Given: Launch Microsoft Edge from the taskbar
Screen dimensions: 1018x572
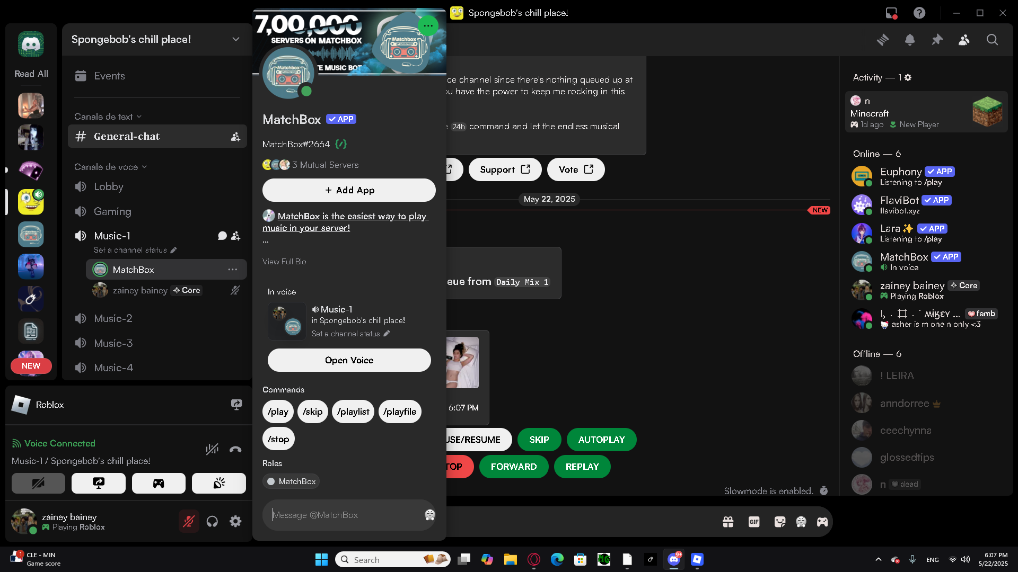Looking at the screenshot, I should click(x=557, y=560).
